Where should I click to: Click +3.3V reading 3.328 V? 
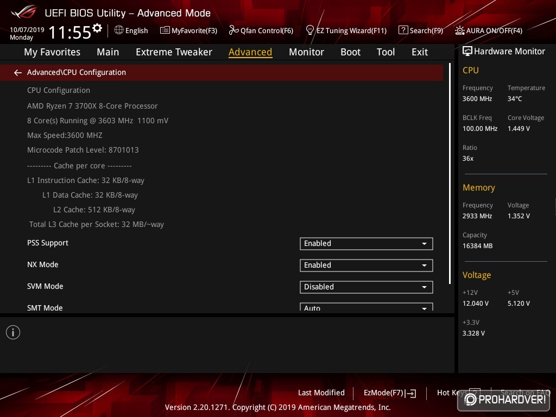(x=473, y=333)
